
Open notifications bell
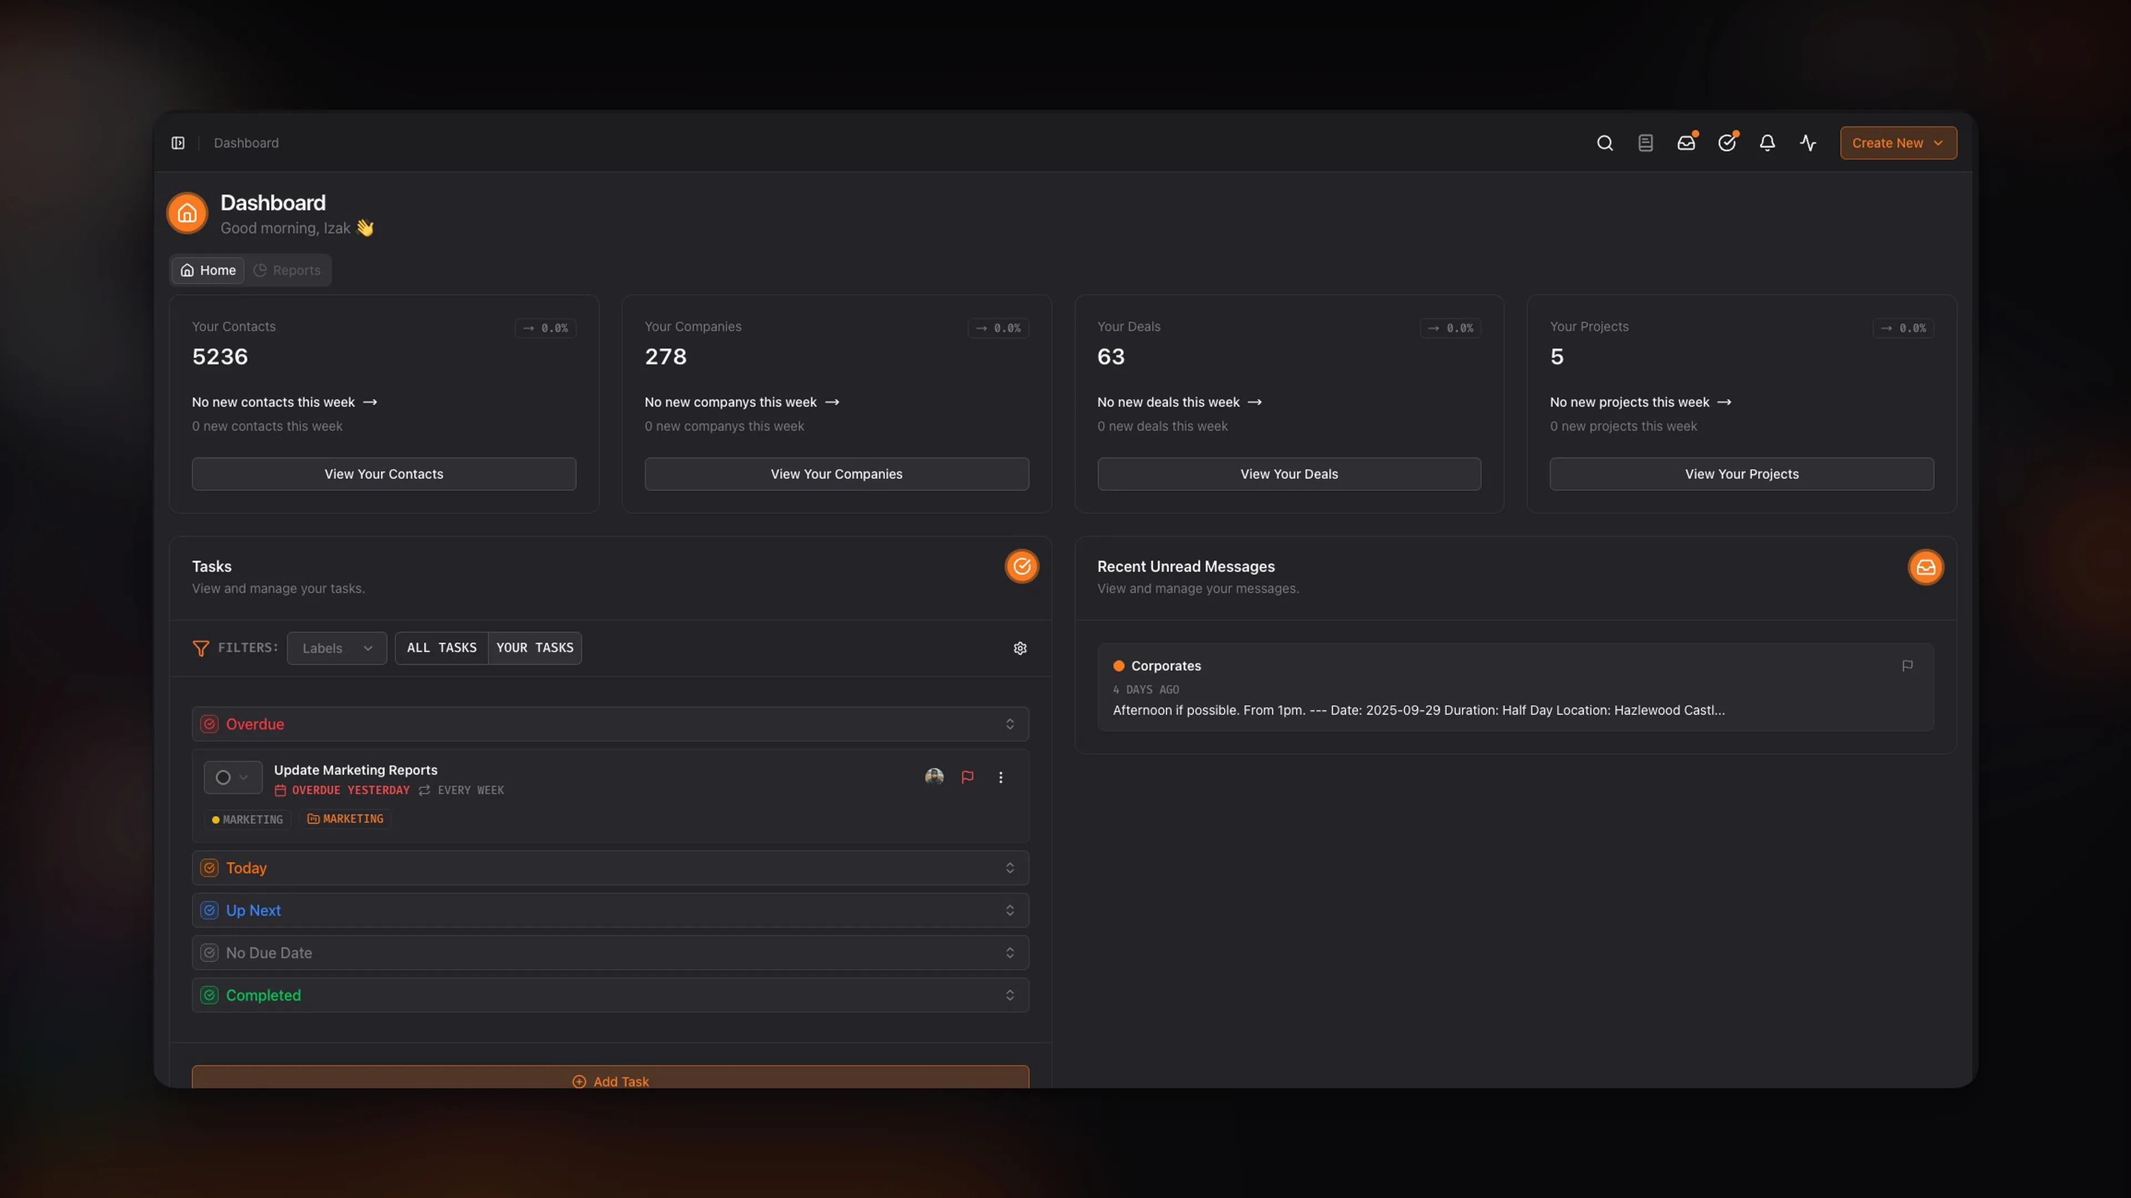tap(1766, 143)
